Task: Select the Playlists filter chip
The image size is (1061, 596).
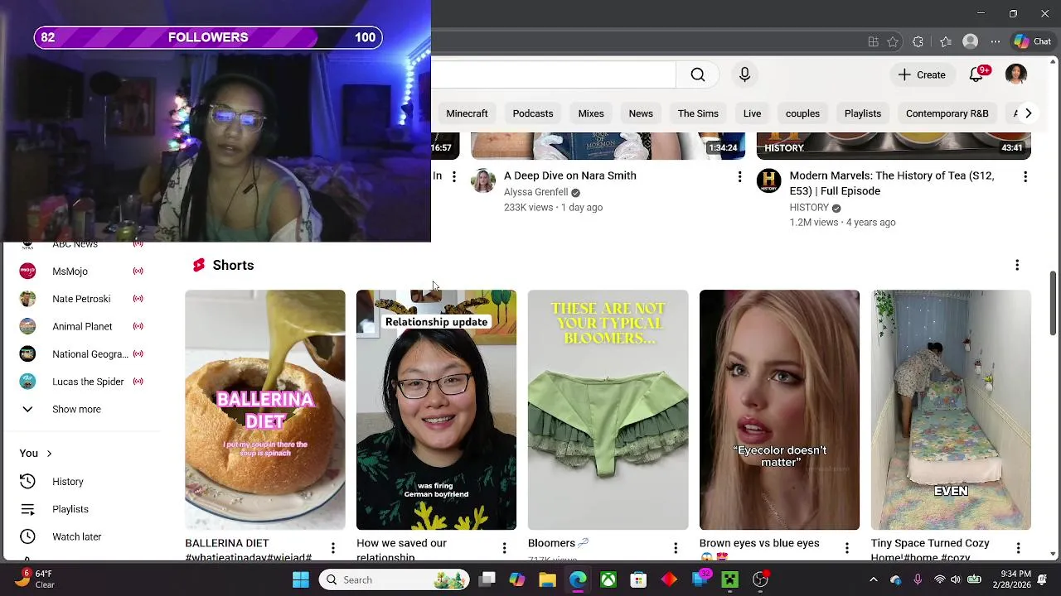Action: [862, 113]
